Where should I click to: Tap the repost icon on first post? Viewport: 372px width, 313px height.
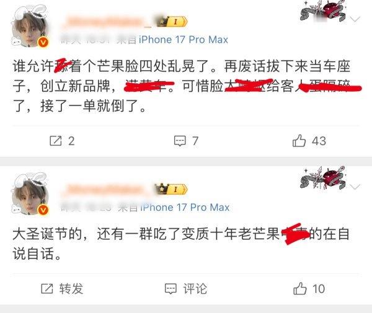coord(56,141)
